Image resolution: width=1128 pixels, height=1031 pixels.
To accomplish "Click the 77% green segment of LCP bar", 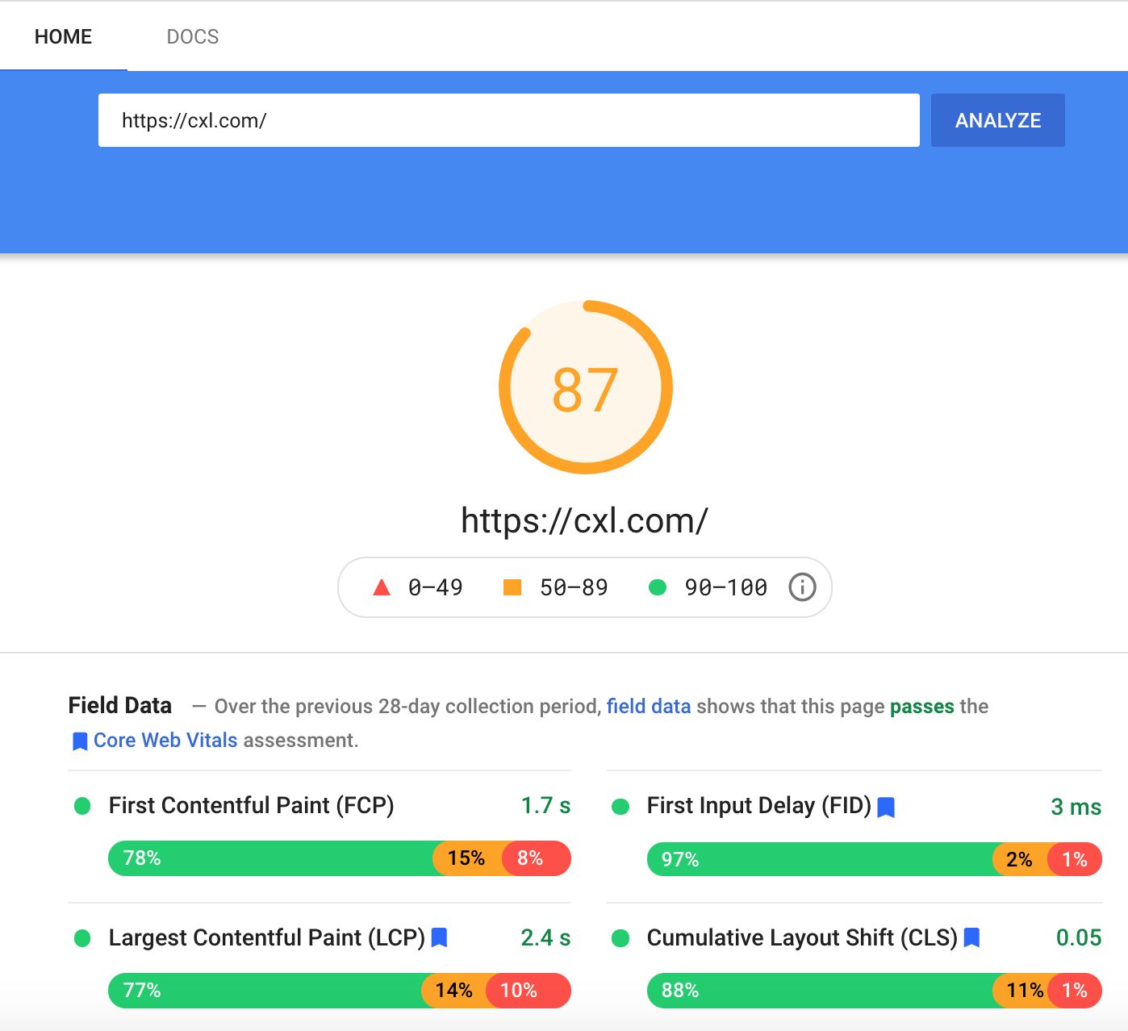I will coord(265,991).
